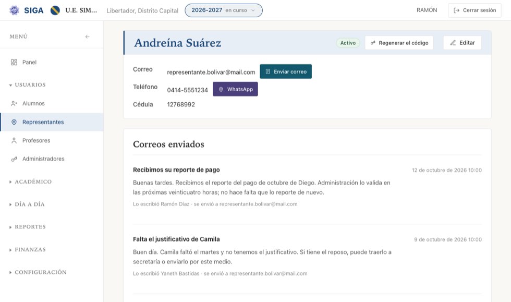Expand the ACADÉMICO section
Image resolution: width=511 pixels, height=302 pixels.
tap(30, 182)
